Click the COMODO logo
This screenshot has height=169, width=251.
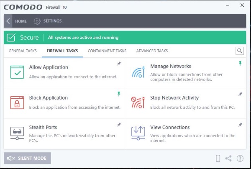click(x=23, y=7)
